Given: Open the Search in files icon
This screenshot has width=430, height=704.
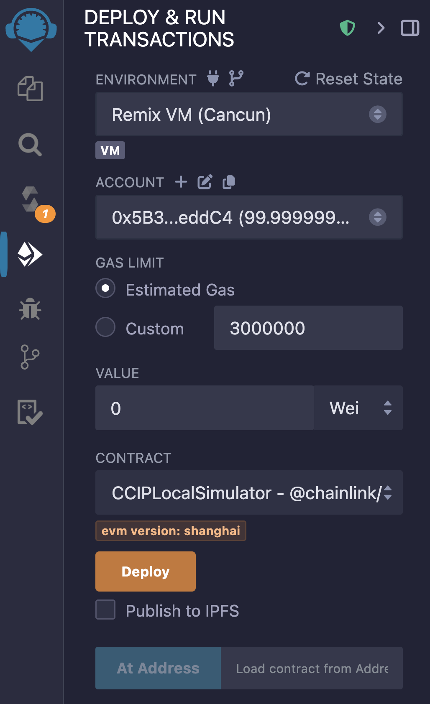Looking at the screenshot, I should (30, 145).
